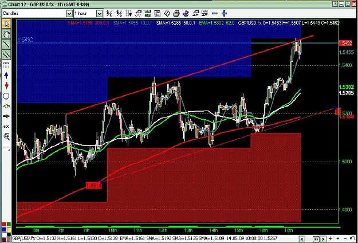
Task: Place a red down arrow marker
Action: [6, 85]
